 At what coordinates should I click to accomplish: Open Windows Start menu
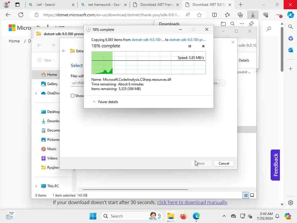tap(93, 216)
